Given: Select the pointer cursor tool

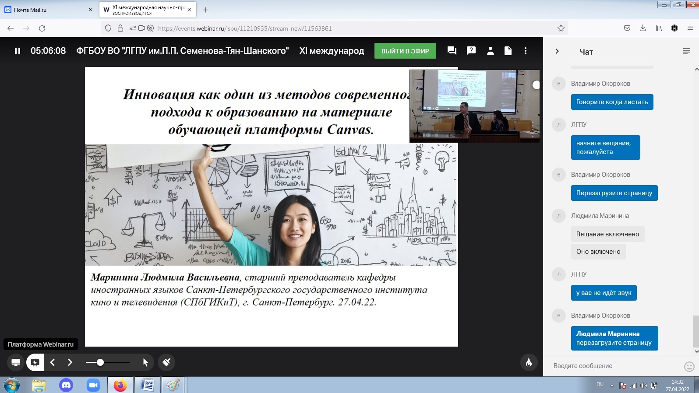Looking at the screenshot, I should tap(145, 362).
